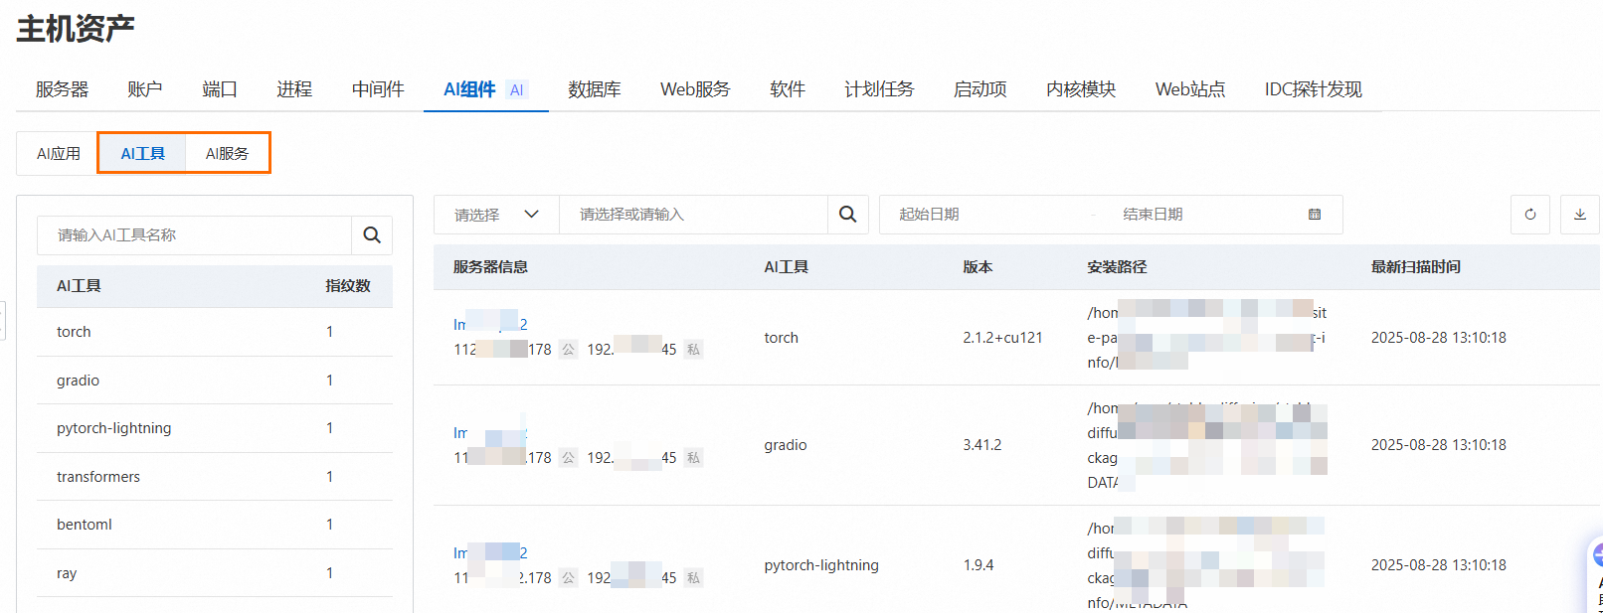
Task: Select the AI应用 sub-tab
Action: [x=59, y=153]
